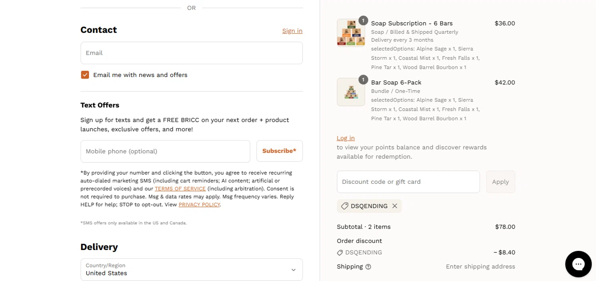Expand the Country/Region dropdown

(x=192, y=270)
